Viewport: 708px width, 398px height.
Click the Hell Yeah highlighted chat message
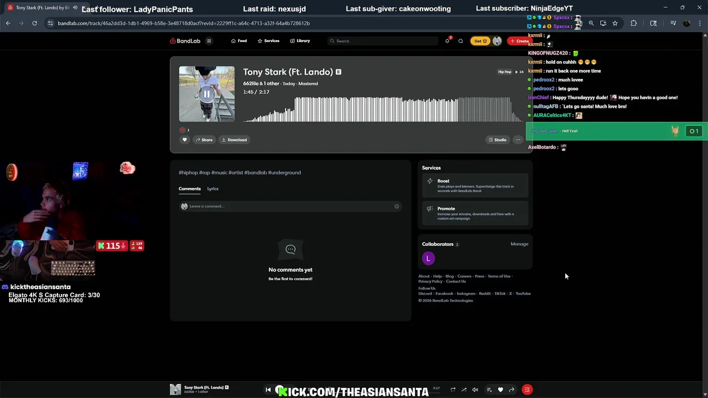(617, 131)
